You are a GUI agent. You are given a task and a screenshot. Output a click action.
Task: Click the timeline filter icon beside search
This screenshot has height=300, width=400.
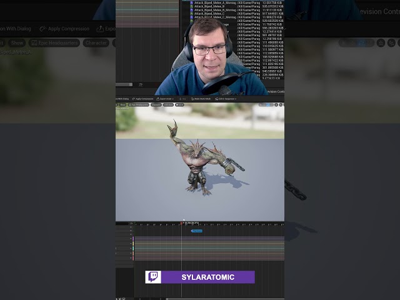pos(132,224)
